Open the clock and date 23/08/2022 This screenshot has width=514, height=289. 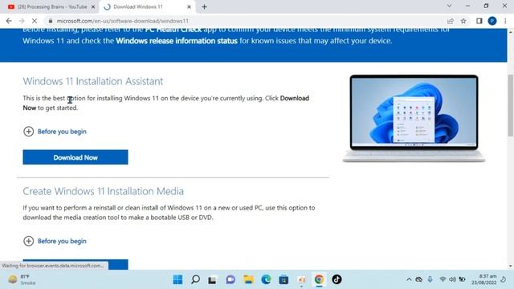coord(484,279)
